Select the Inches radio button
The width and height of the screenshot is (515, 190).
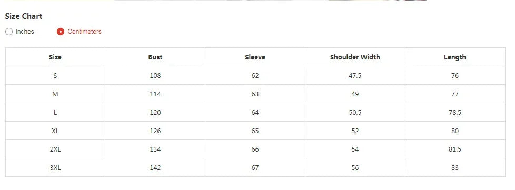pos(9,32)
